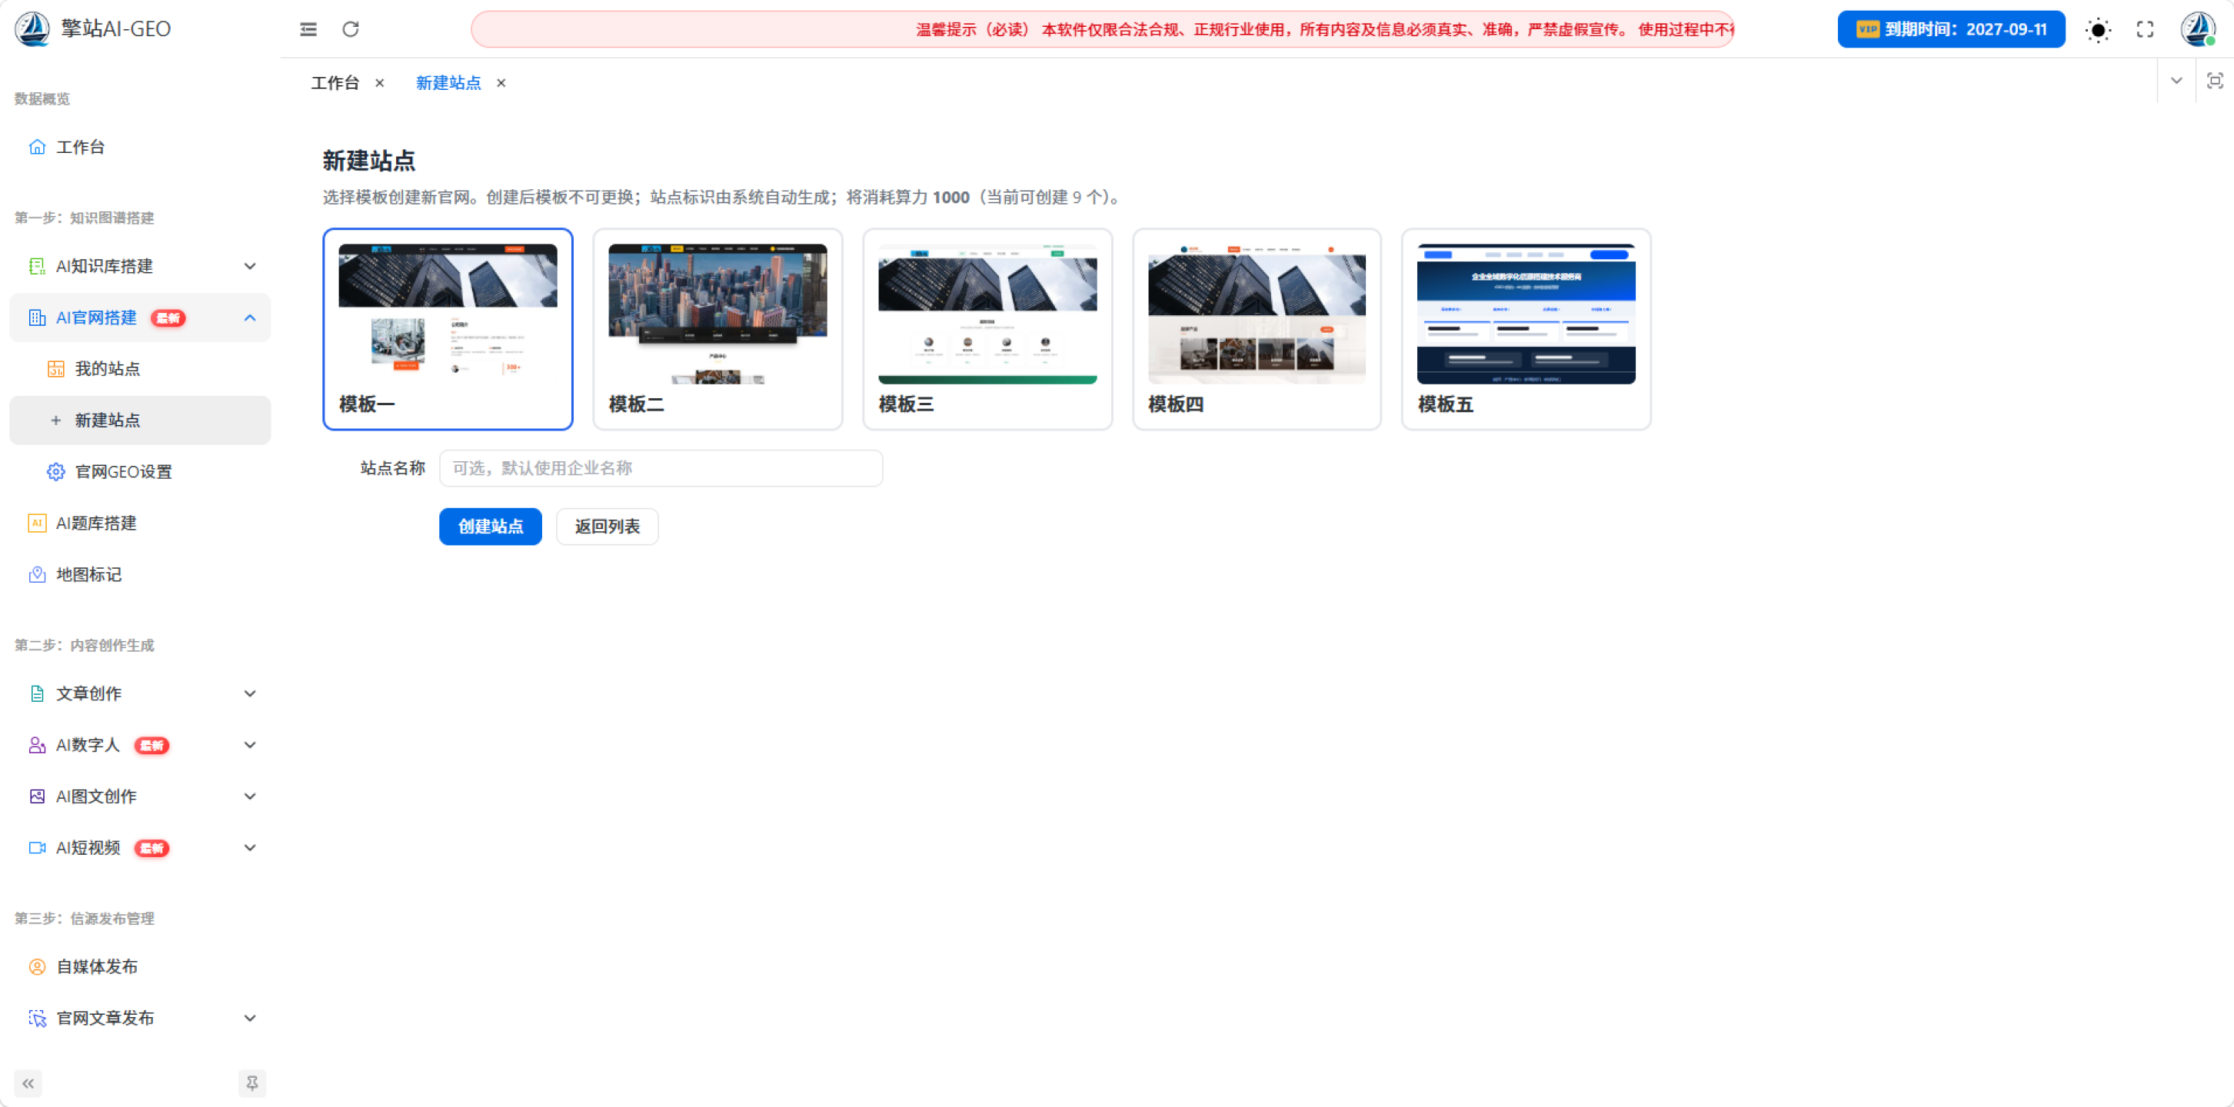Select the 新建站点 tab
2234x1107 pixels.
448,83
